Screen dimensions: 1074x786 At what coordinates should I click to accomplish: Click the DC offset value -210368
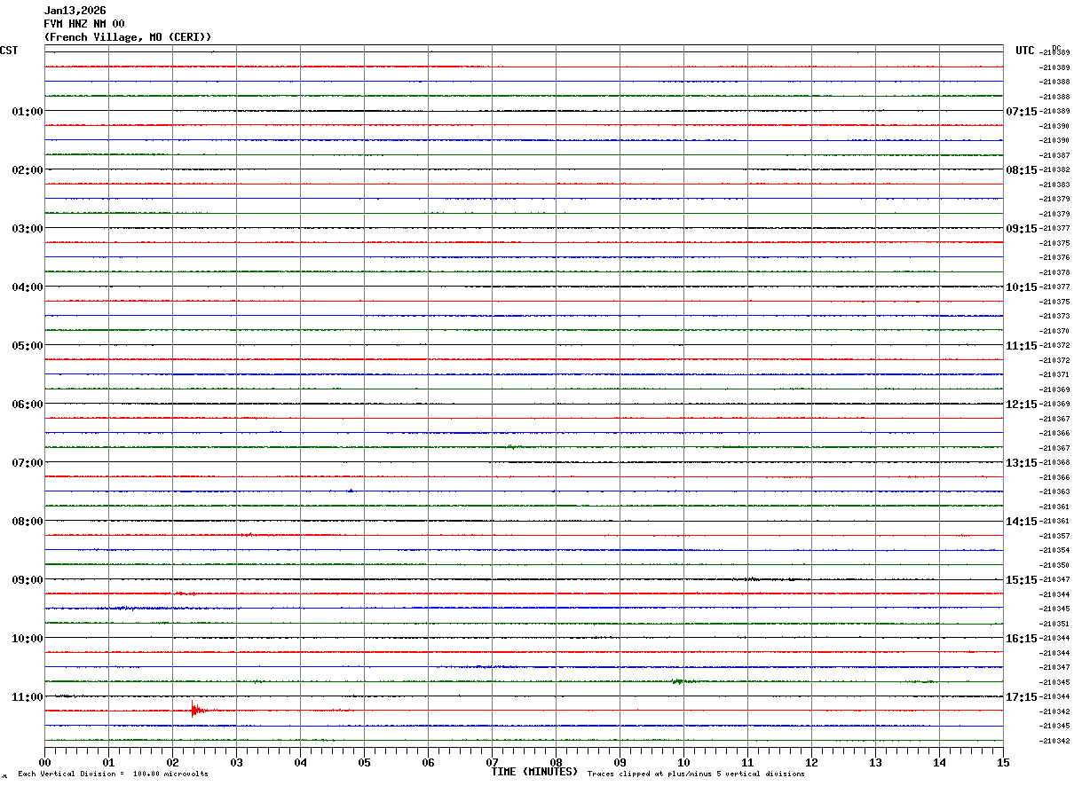(1054, 462)
